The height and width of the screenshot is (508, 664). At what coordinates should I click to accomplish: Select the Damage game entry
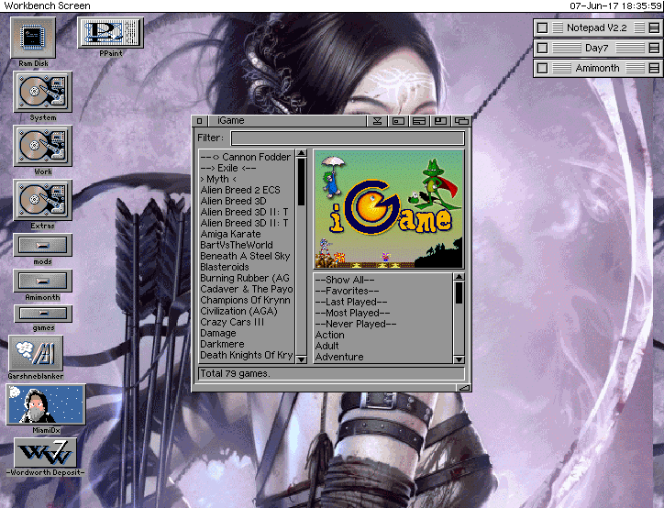[x=247, y=333]
